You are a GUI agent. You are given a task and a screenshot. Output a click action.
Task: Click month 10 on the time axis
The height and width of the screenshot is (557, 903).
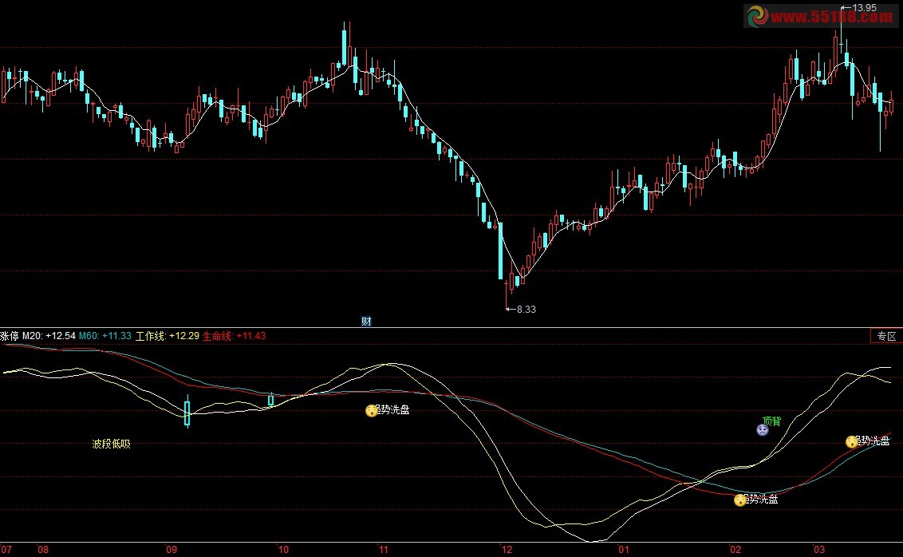point(282,550)
